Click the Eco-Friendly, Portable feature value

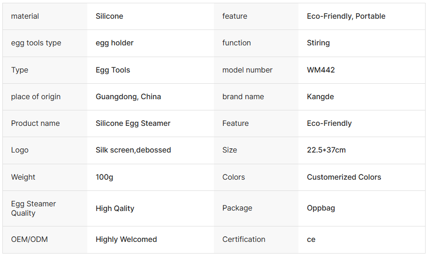(x=346, y=16)
